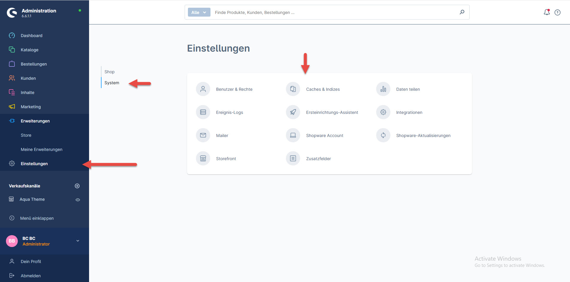Image resolution: width=570 pixels, height=282 pixels.
Task: Collapse the Erweiterungen menu section
Action: click(35, 121)
